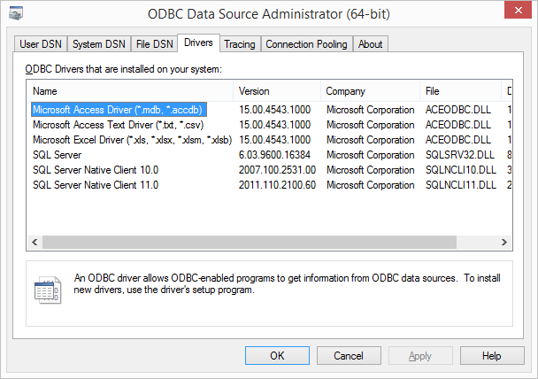Click the Company column header
The height and width of the screenshot is (379, 538).
[x=370, y=91]
